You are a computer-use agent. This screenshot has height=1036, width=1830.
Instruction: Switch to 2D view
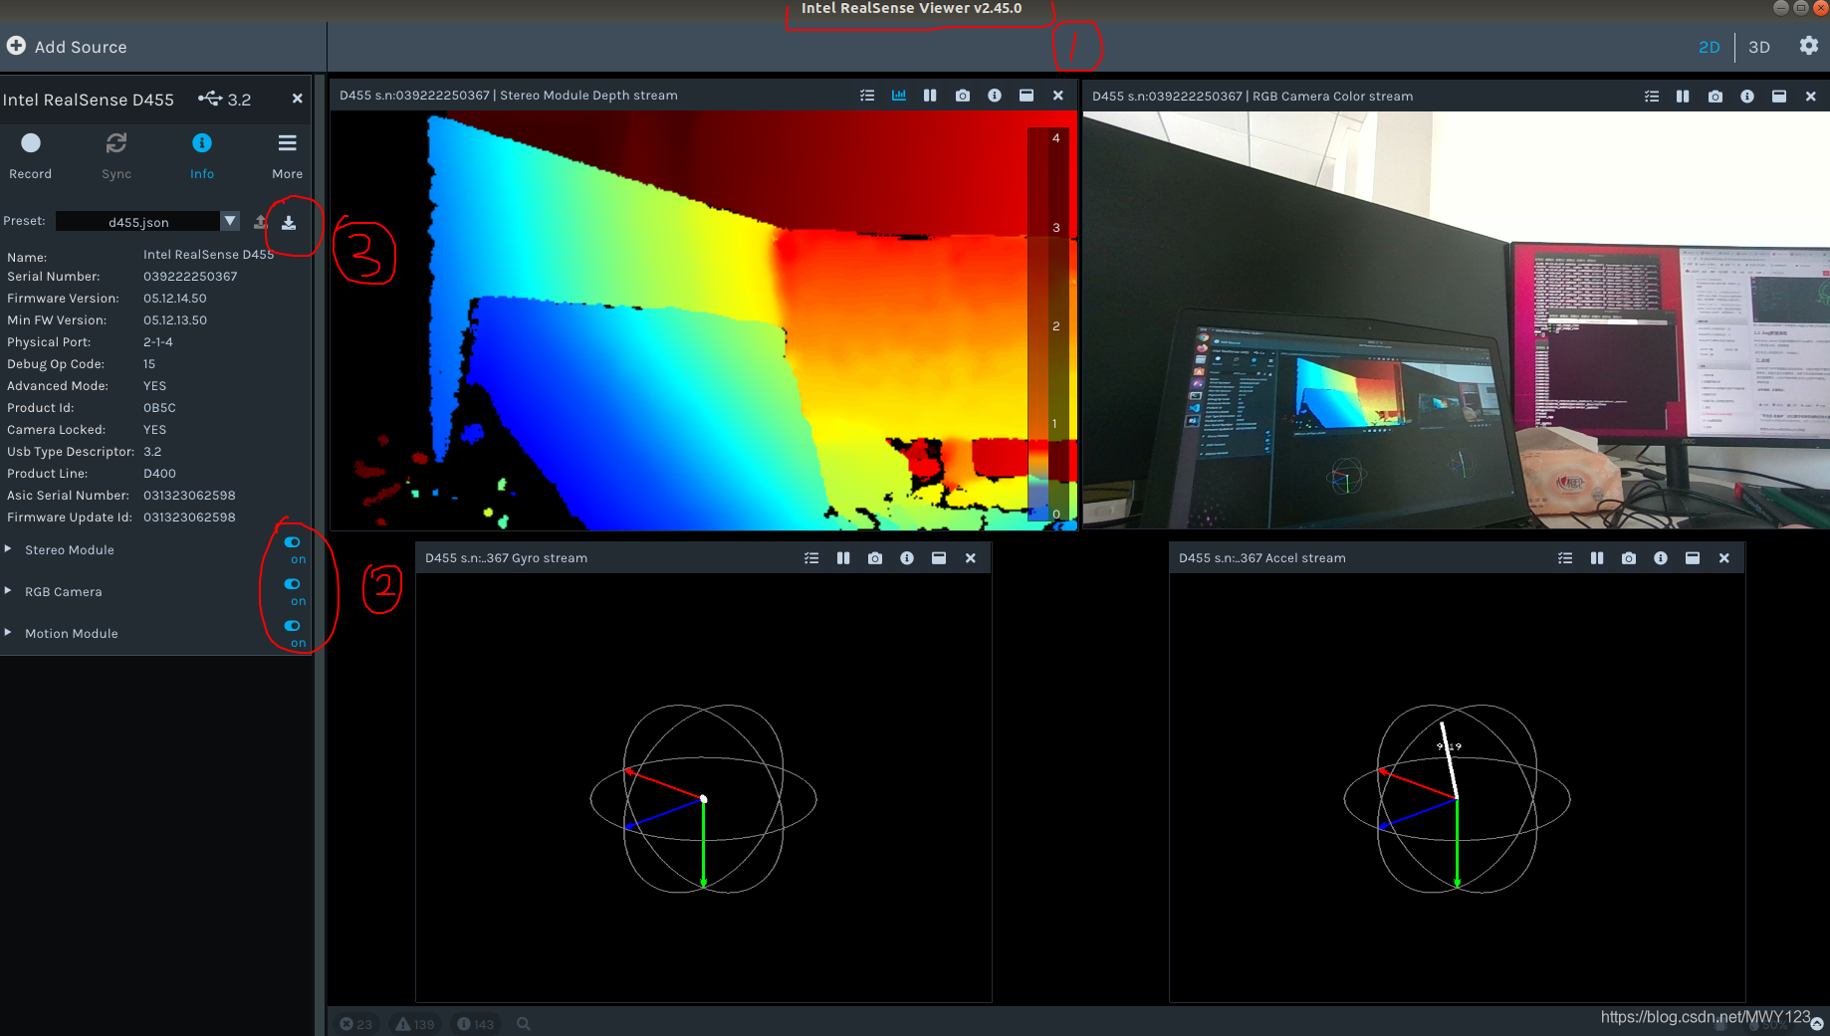tap(1710, 47)
